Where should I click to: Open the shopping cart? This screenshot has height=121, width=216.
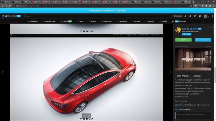click(x=199, y=16)
